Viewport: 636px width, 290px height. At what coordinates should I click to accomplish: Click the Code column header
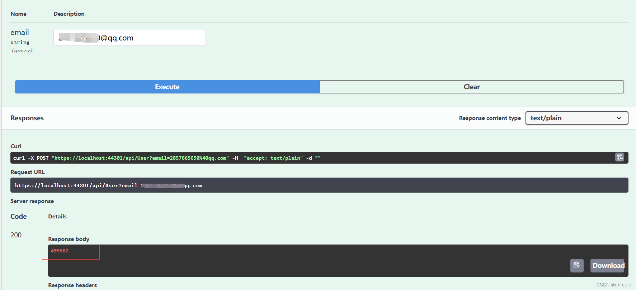[x=19, y=216]
